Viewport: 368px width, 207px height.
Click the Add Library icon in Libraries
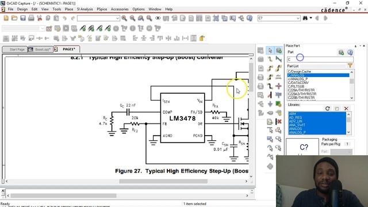337,109
